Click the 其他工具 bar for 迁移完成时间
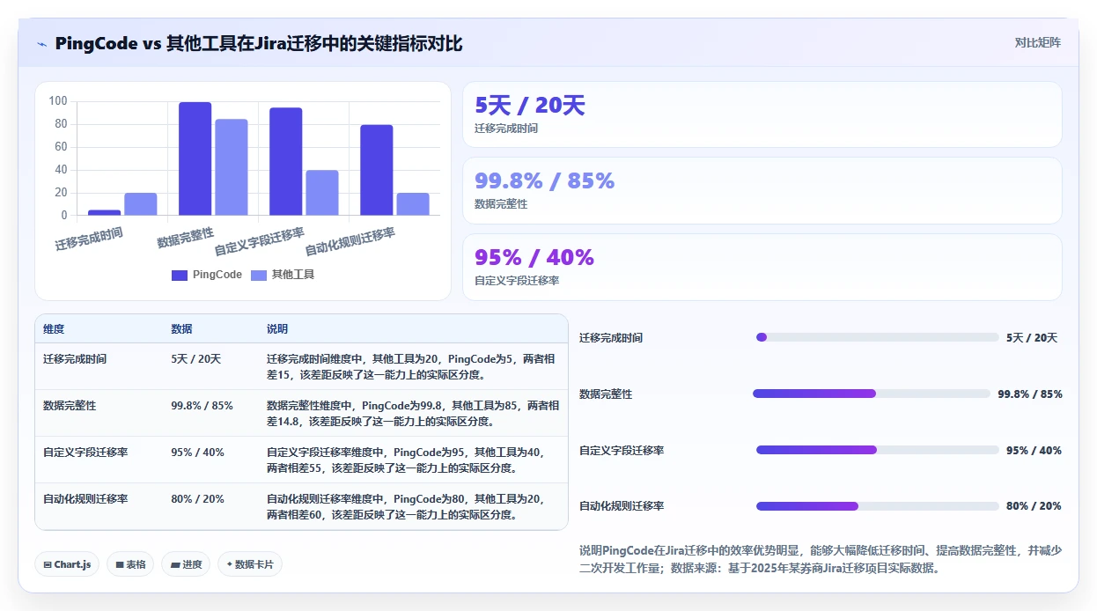 (141, 204)
